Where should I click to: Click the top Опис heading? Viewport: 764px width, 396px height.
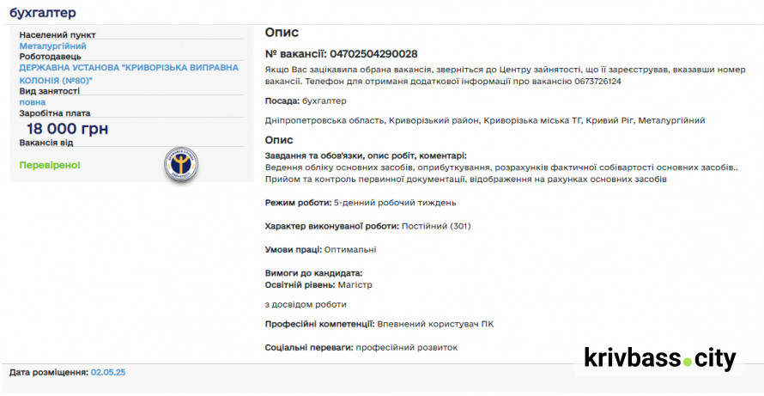(x=282, y=33)
